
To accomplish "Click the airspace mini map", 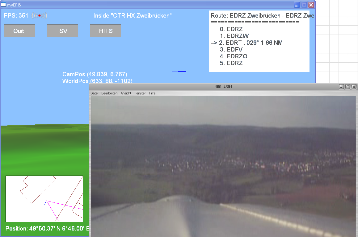I will [44, 199].
